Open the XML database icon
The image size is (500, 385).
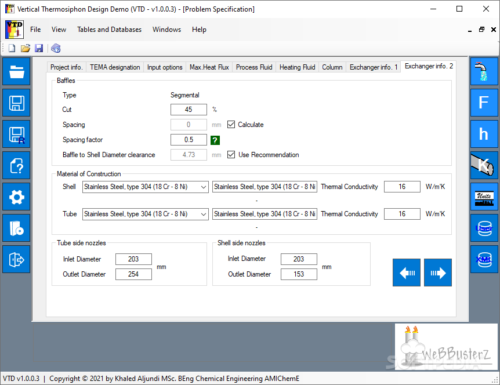pyautogui.click(x=484, y=259)
